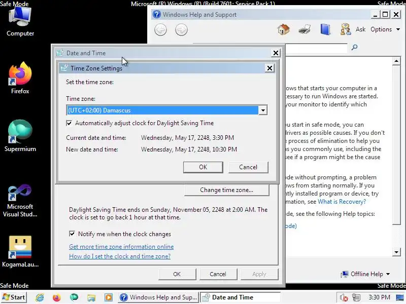Screen dimensions: 406x304
Task: Browse Help contents book icon
Action: [325, 29]
